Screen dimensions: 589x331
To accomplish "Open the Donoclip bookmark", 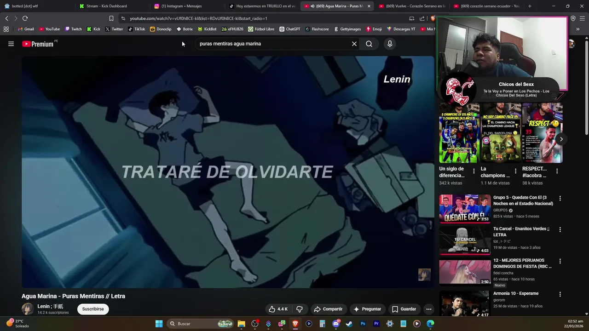I will [161, 29].
